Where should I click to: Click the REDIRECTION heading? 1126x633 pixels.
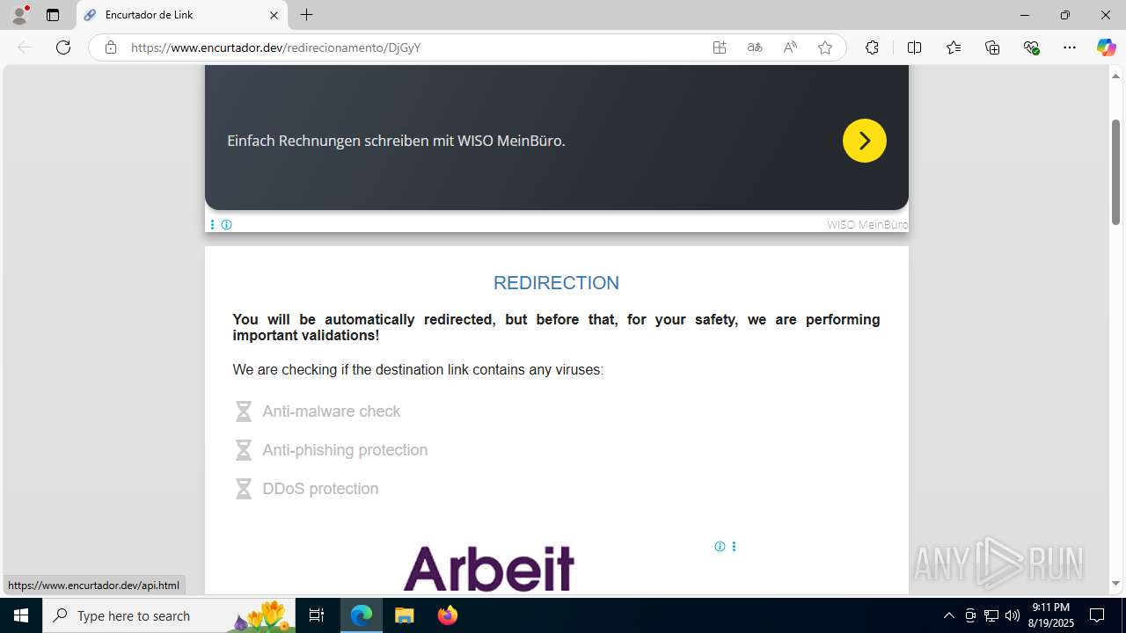pyautogui.click(x=556, y=283)
